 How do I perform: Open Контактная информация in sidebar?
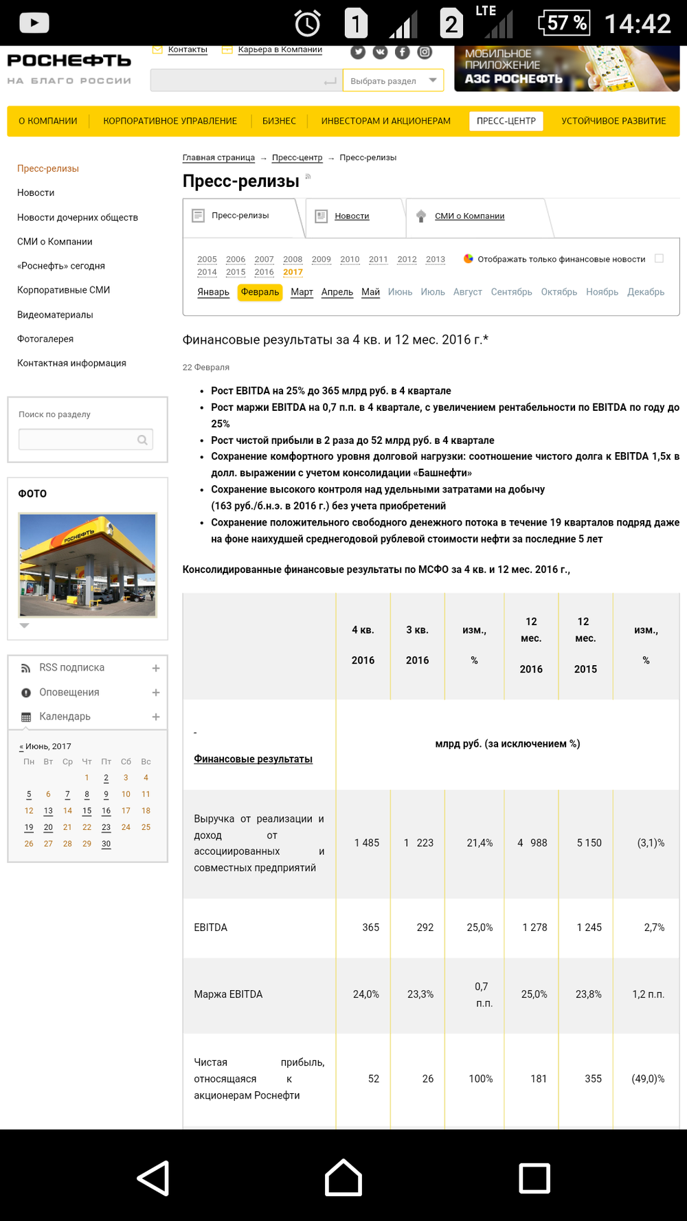point(72,363)
